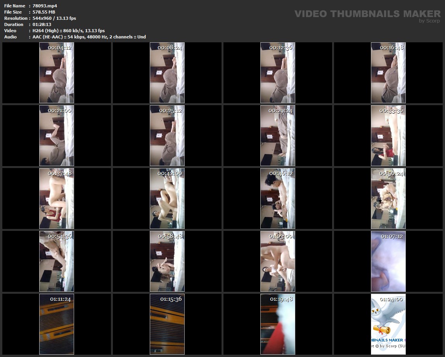
Task: Select the frame at 00:08:24
Action: 167,73
